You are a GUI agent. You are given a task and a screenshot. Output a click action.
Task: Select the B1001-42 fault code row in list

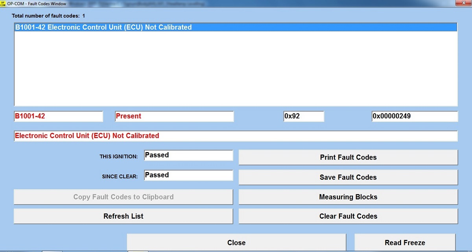236,27
